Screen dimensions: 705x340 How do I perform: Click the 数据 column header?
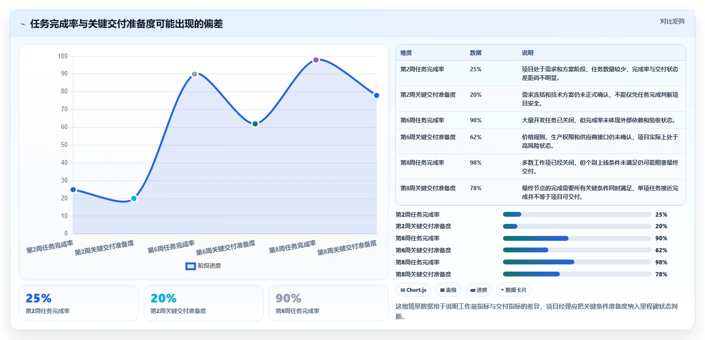(475, 53)
